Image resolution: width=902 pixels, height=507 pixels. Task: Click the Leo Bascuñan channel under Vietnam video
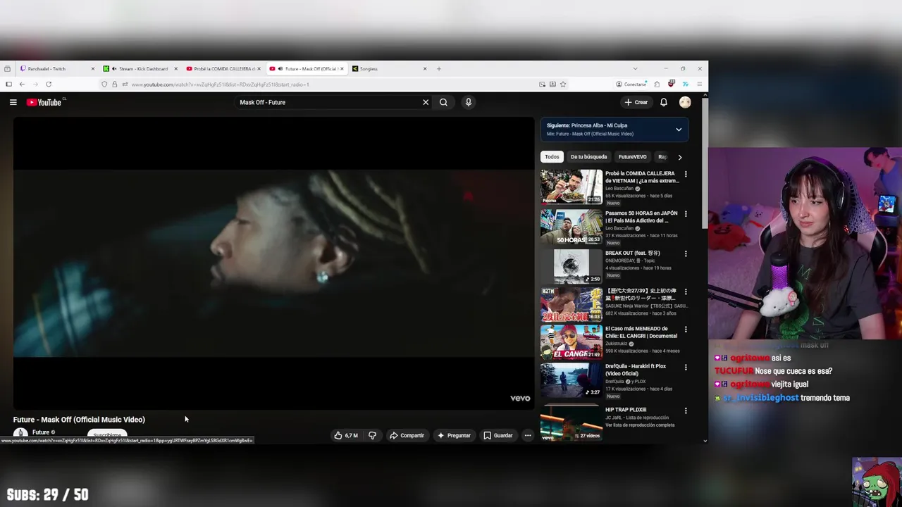(x=619, y=189)
